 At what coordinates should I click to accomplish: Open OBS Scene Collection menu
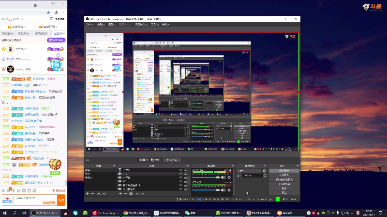coord(141,25)
